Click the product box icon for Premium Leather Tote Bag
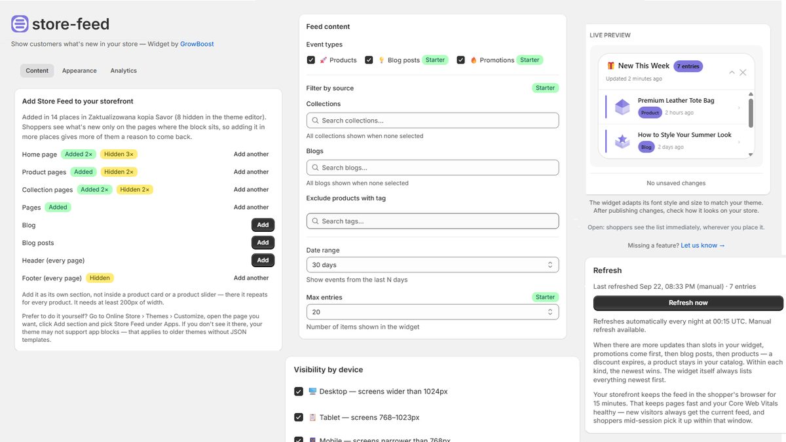The image size is (786, 442). [622, 106]
